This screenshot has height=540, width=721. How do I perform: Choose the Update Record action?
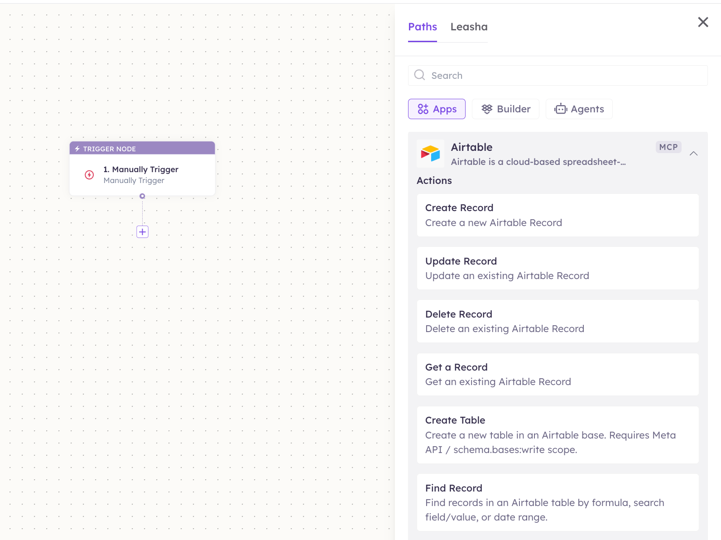558,268
